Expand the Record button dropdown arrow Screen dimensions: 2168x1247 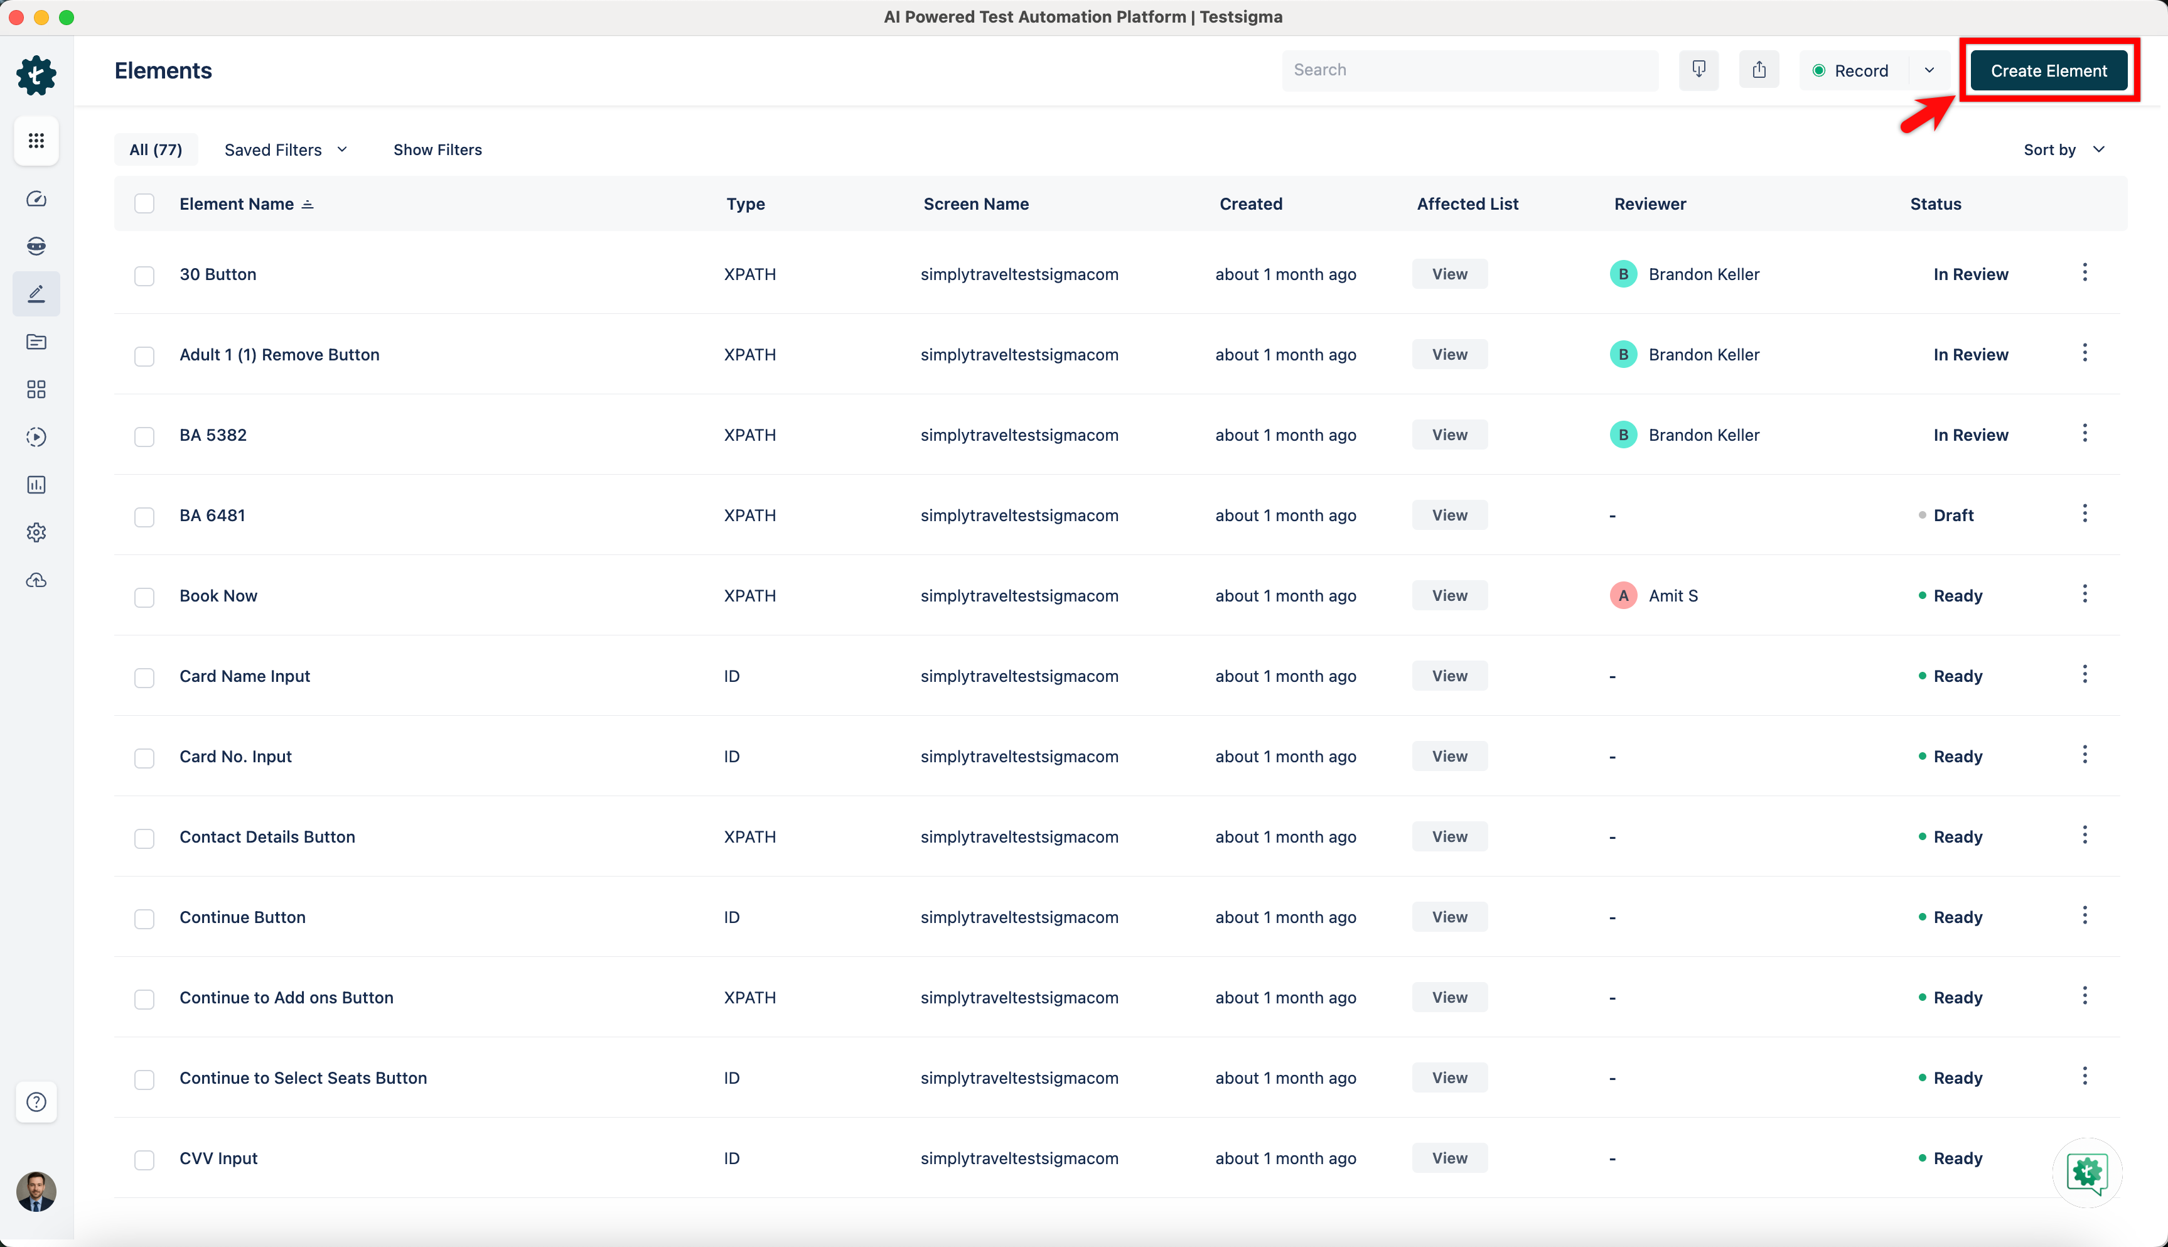(x=1929, y=70)
